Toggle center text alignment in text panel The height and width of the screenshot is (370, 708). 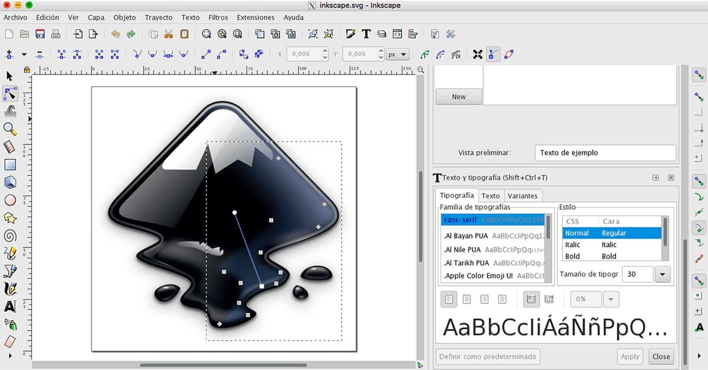point(466,299)
